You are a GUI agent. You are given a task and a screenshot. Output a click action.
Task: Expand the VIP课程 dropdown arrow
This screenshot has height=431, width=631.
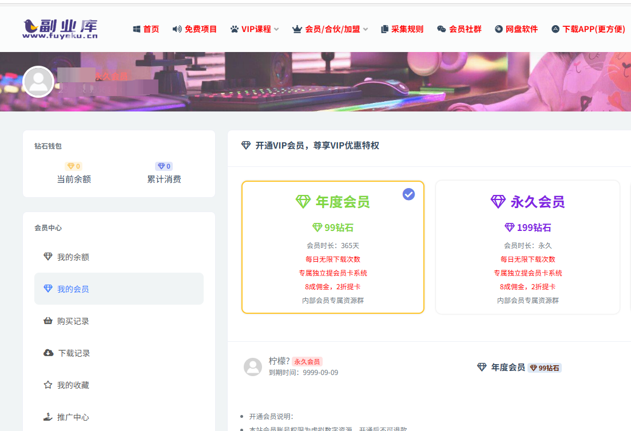coord(276,29)
